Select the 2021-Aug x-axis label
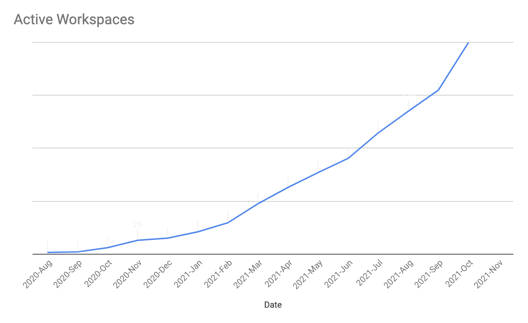 pos(398,274)
